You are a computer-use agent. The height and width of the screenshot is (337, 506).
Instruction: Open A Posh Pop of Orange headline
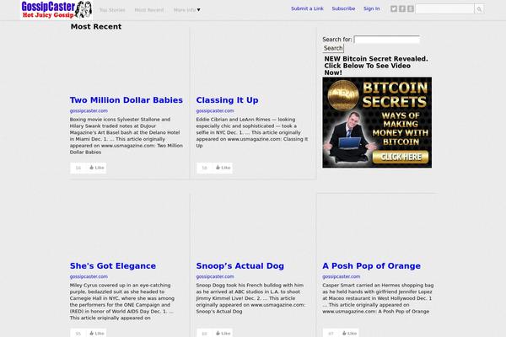[x=371, y=265]
